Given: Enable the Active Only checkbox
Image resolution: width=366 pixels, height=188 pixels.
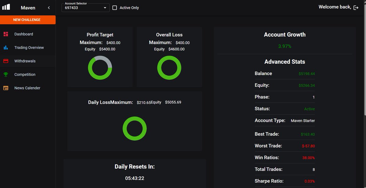Looking at the screenshot, I should (x=115, y=8).
